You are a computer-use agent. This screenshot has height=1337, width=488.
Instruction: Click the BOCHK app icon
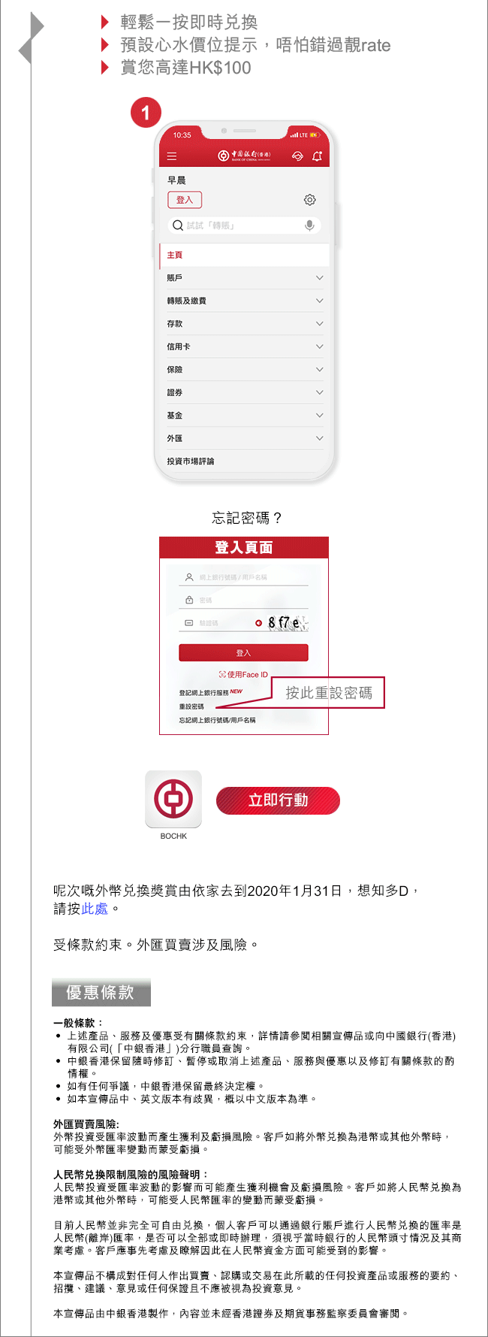coord(173,799)
